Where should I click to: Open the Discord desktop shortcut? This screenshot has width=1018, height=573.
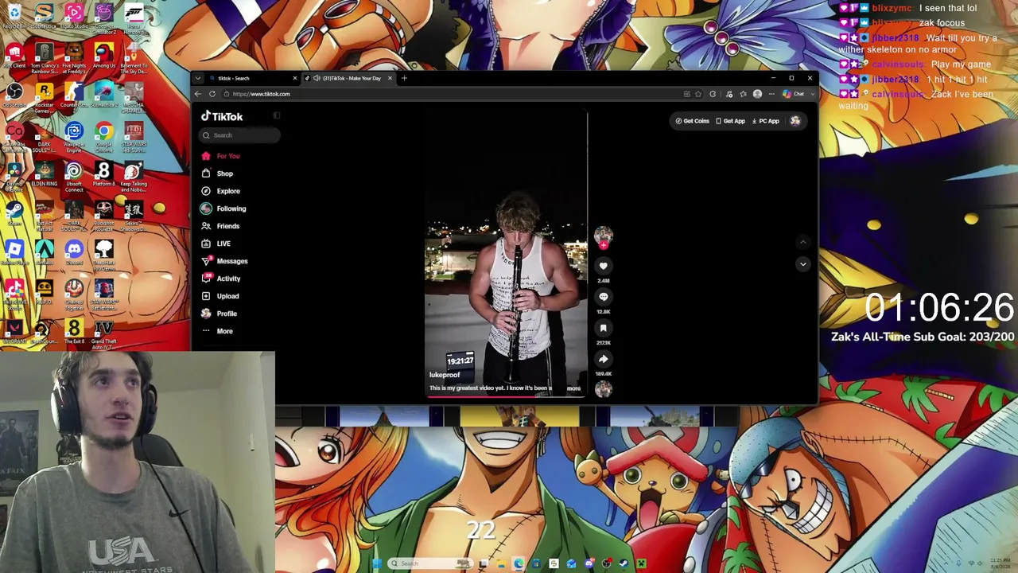click(x=74, y=253)
